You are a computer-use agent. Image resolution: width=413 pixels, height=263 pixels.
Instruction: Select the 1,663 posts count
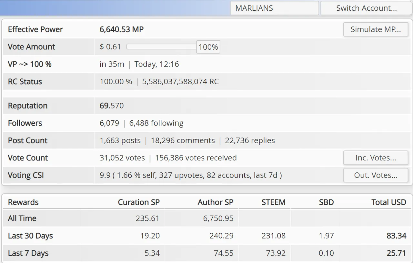(x=120, y=140)
